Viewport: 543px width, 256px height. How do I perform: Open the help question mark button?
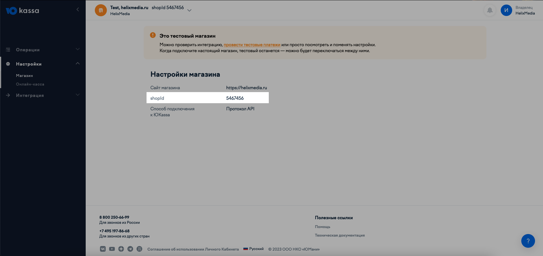[x=528, y=241]
